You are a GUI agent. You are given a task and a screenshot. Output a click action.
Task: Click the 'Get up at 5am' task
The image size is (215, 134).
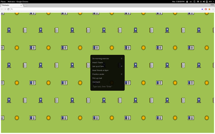[98, 66]
